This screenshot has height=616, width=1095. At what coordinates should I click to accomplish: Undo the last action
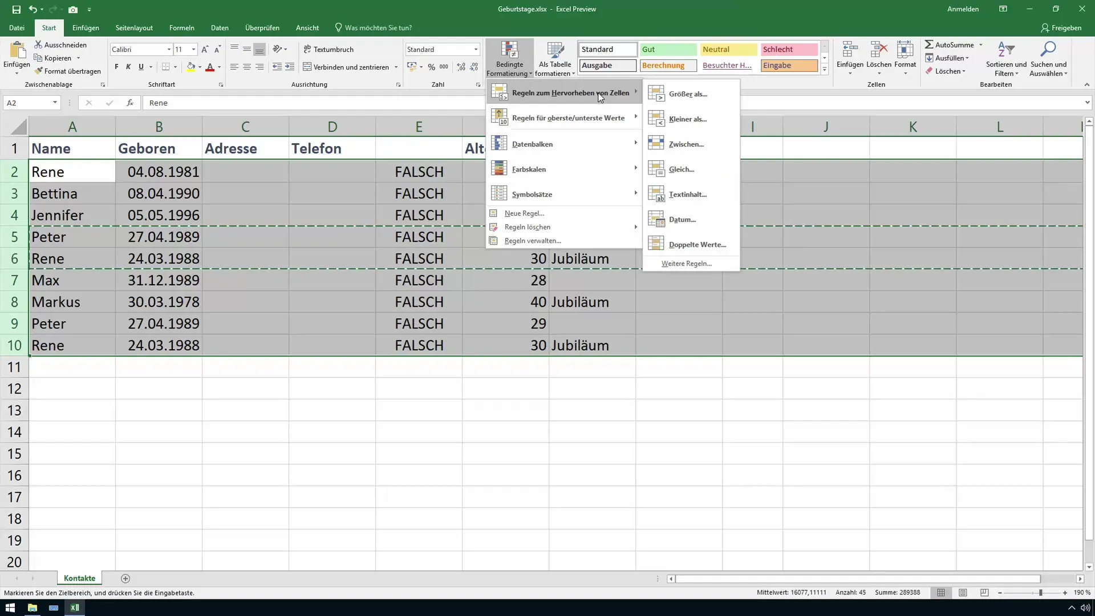(x=33, y=9)
